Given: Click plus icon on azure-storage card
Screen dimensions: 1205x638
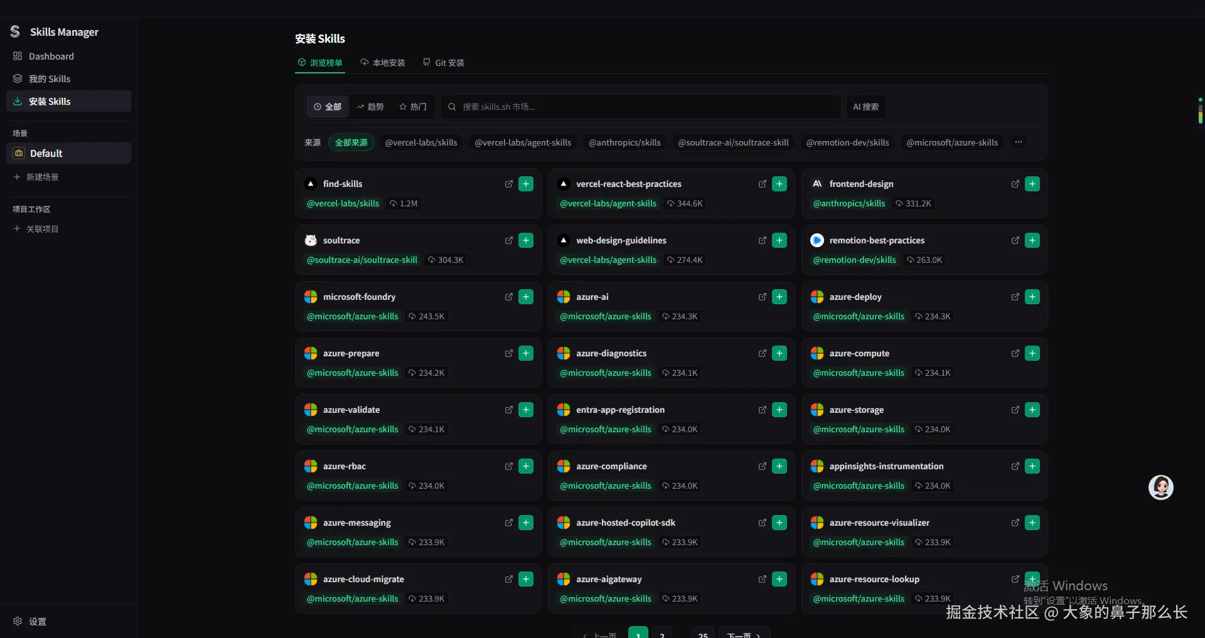Looking at the screenshot, I should pos(1032,410).
